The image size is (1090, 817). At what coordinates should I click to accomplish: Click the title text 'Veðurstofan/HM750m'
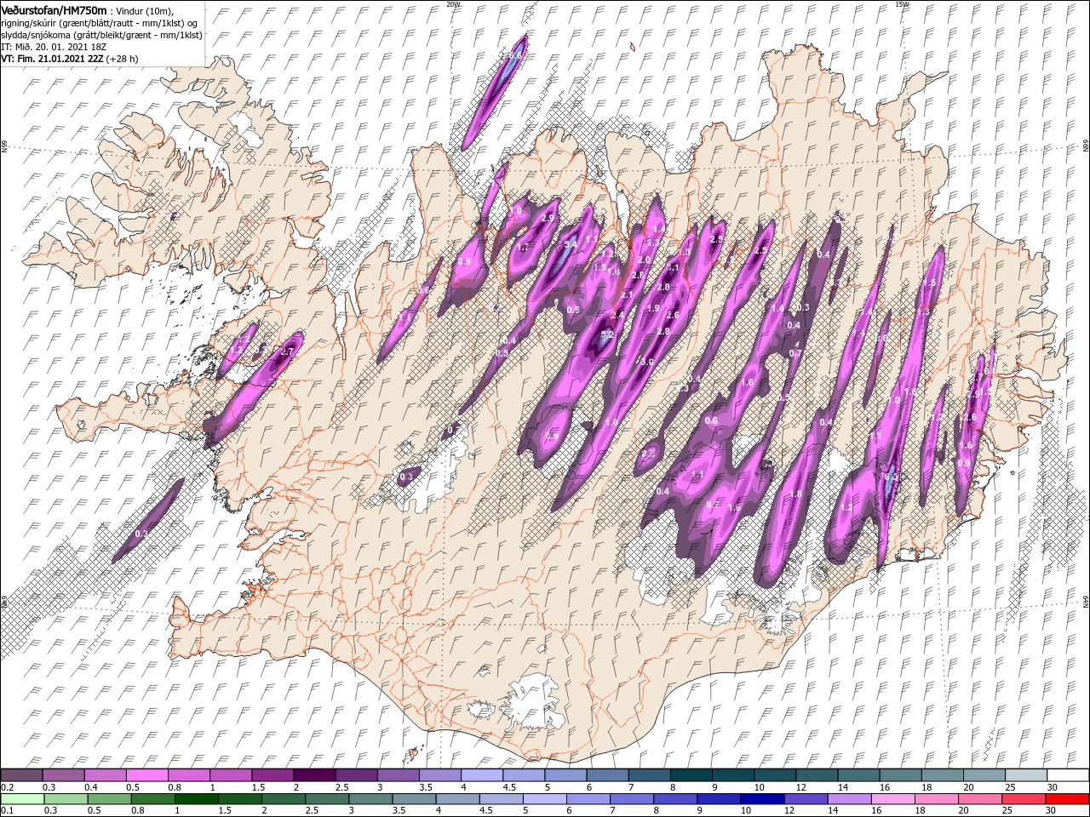tap(54, 10)
